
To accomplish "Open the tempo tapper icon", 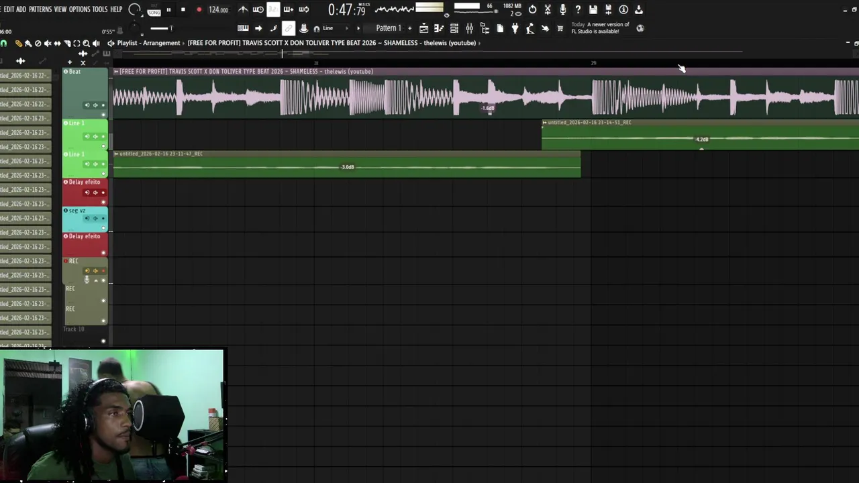I will (529, 28).
